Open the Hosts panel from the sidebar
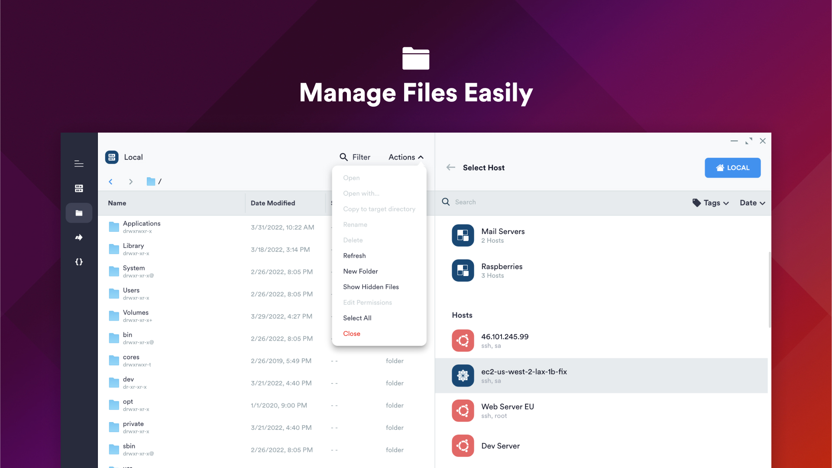This screenshot has height=468, width=832. 79,188
